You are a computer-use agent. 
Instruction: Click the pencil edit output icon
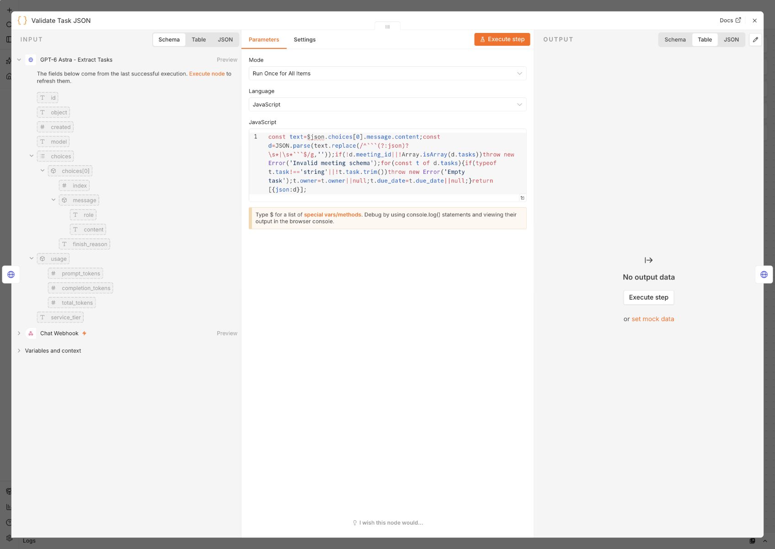coord(755,40)
